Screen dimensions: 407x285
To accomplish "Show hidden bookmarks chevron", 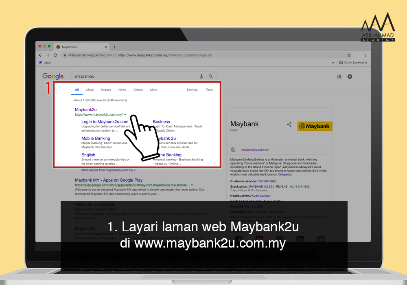I will point(333,63).
